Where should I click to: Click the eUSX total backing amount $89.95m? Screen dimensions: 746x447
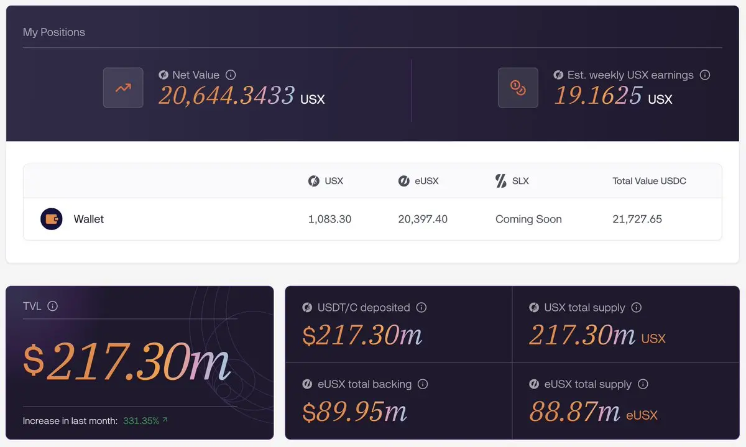(x=355, y=412)
